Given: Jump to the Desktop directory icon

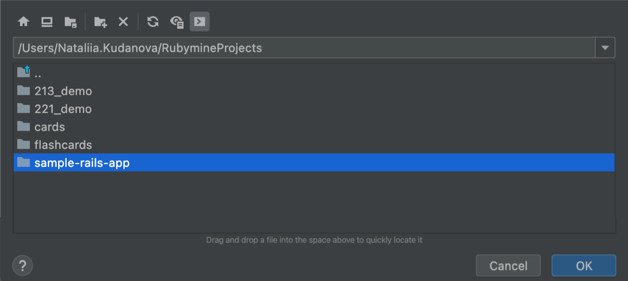Looking at the screenshot, I should click(x=46, y=22).
